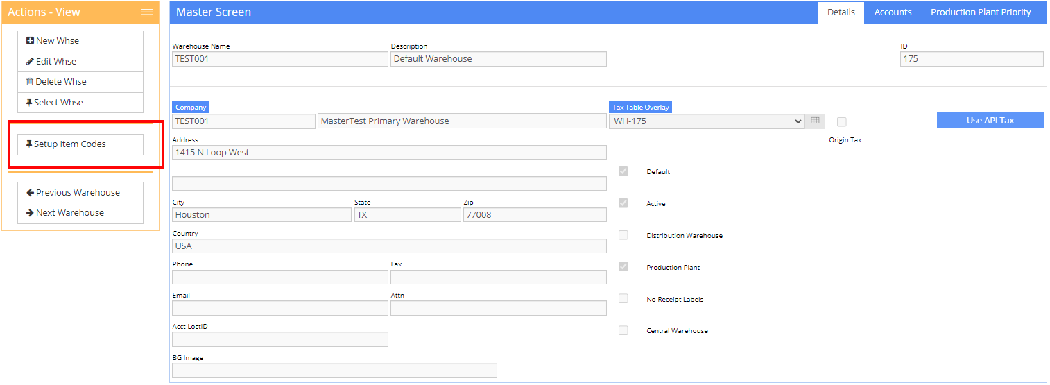Click the Company code field TEST001

tap(243, 121)
